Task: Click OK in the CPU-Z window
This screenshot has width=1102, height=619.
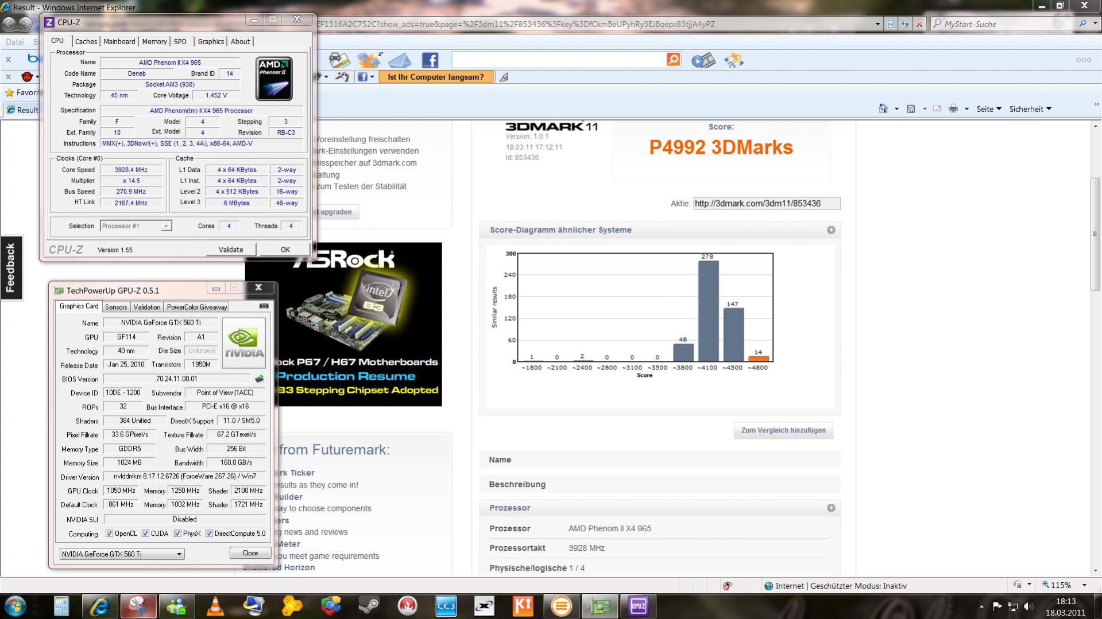Action: click(285, 250)
